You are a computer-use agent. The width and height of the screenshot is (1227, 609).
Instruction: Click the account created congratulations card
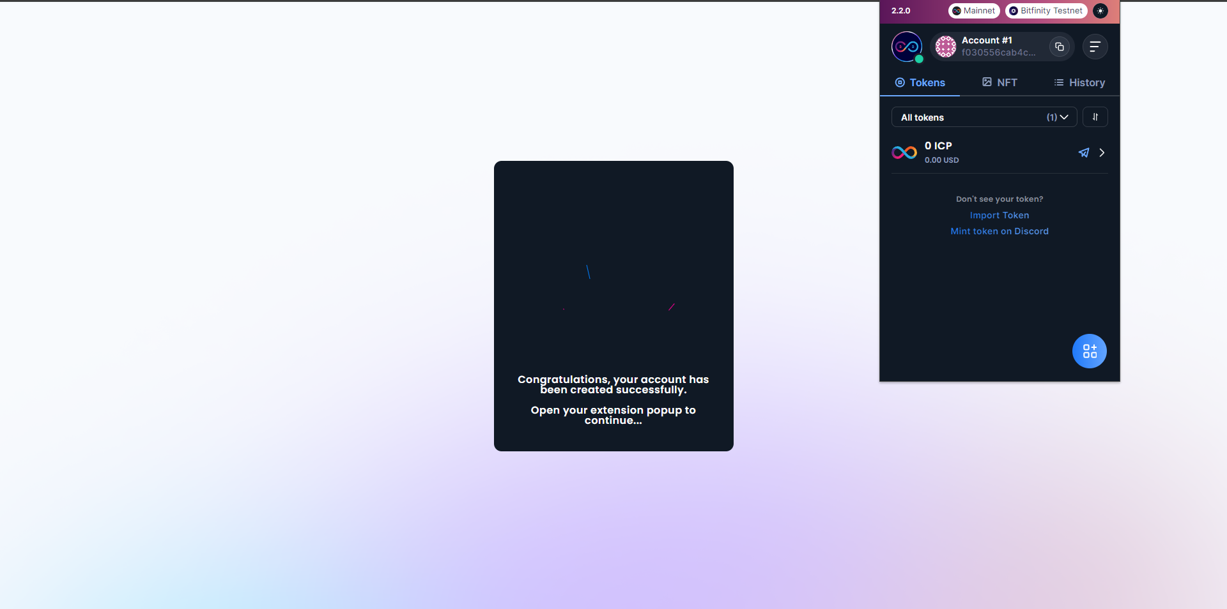613,306
